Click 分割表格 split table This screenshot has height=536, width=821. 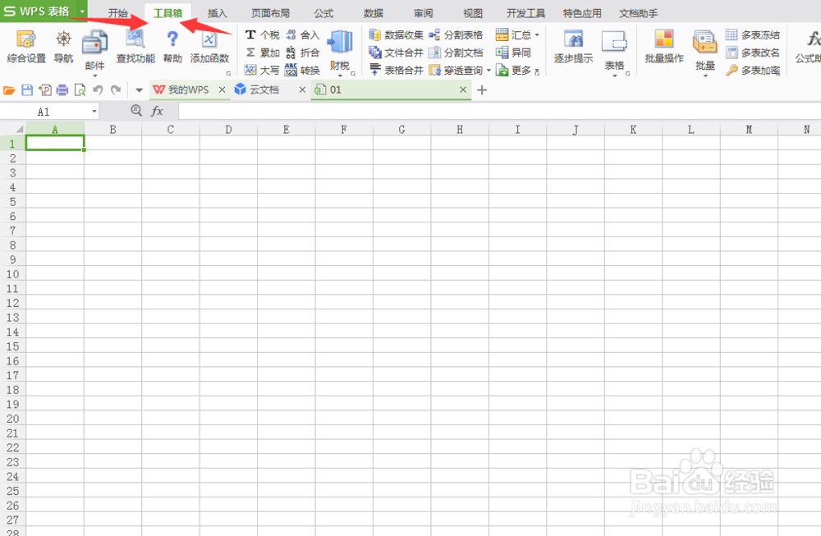[456, 35]
